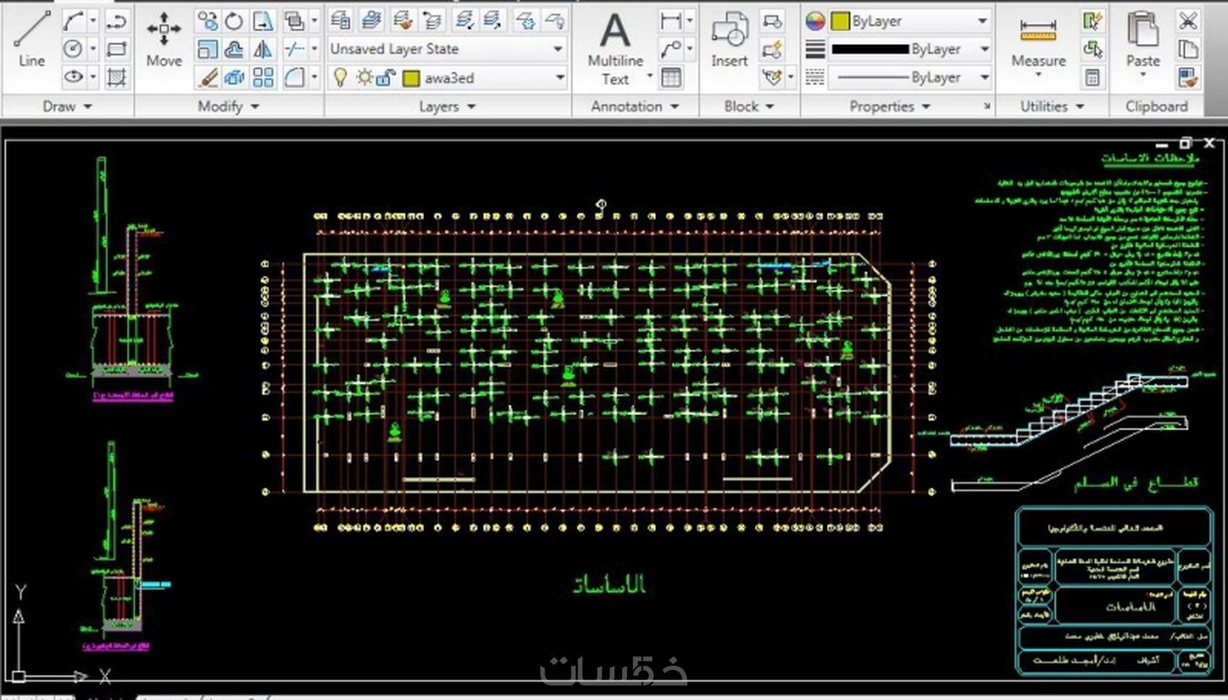Use the Trim tool
Screen dimensions: 1228x700
click(x=294, y=49)
